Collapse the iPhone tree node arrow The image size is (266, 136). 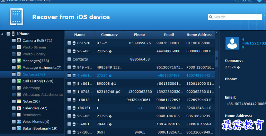coord(2,34)
